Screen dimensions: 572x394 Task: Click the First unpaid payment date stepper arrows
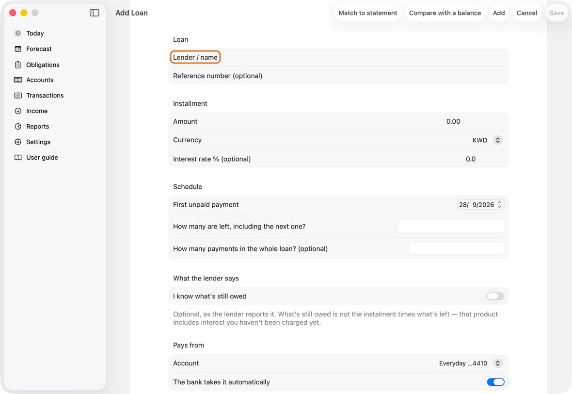[x=500, y=204]
